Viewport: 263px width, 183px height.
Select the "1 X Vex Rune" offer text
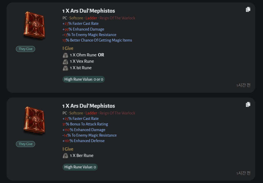click(x=82, y=62)
